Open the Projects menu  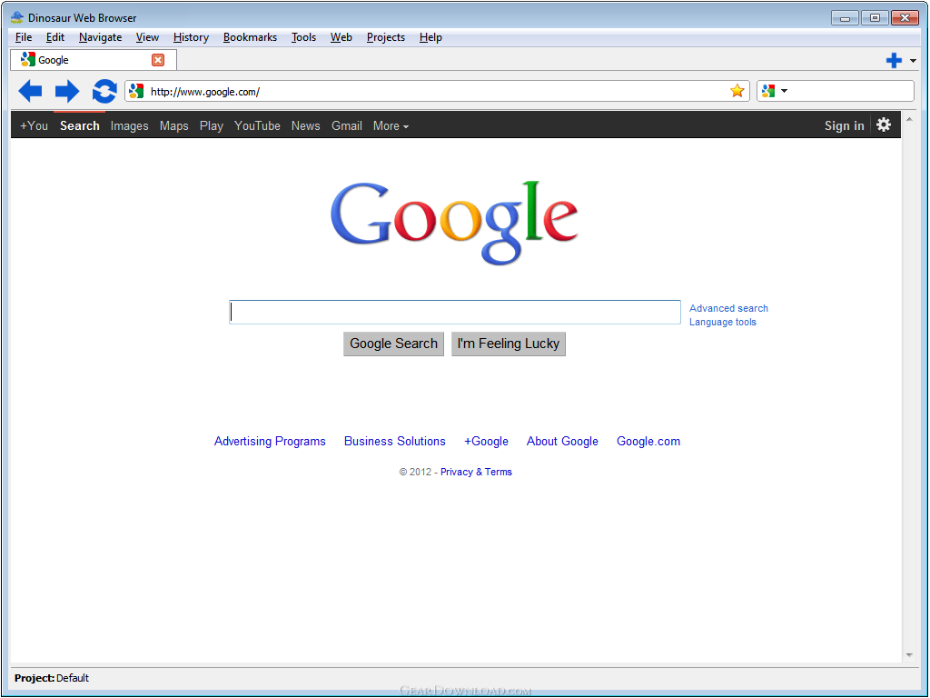click(x=385, y=37)
